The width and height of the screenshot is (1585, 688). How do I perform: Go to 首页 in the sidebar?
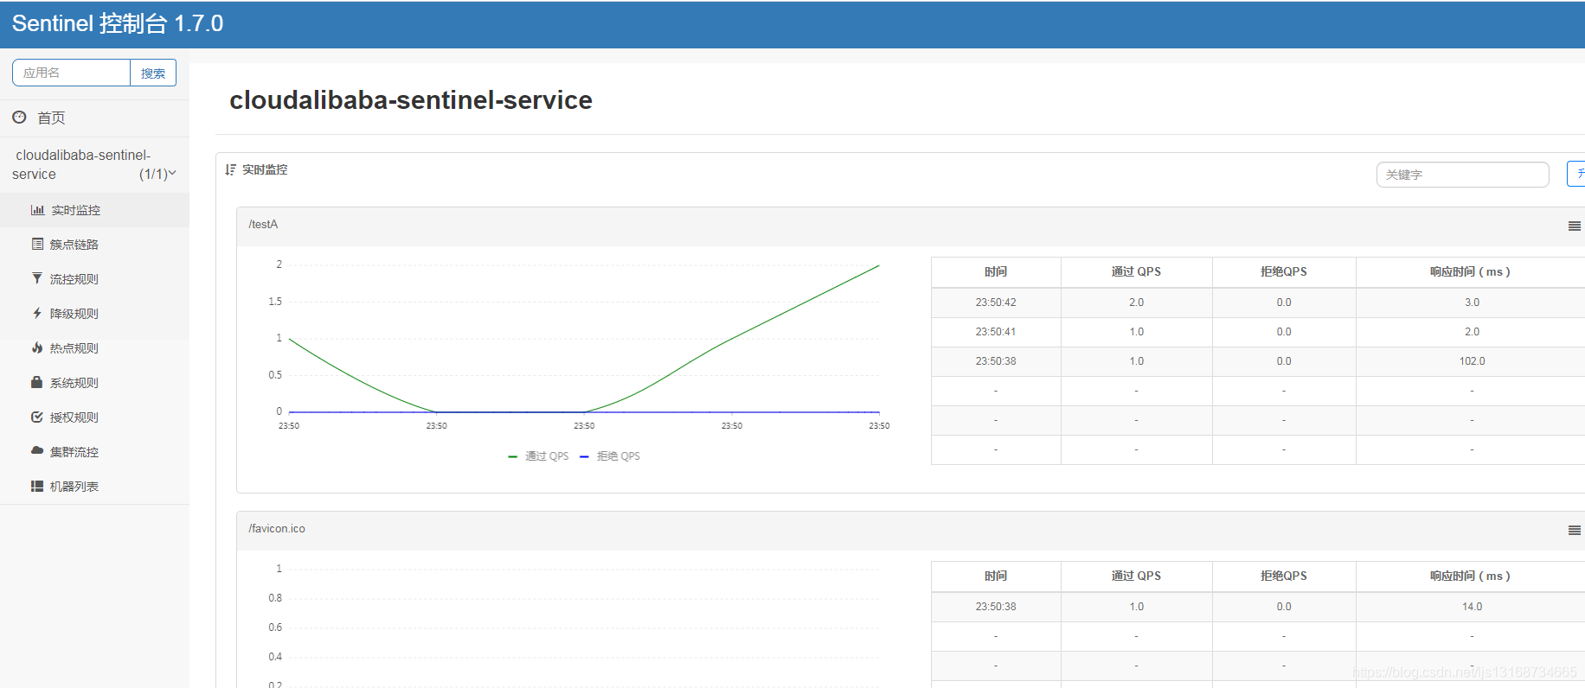coord(94,118)
